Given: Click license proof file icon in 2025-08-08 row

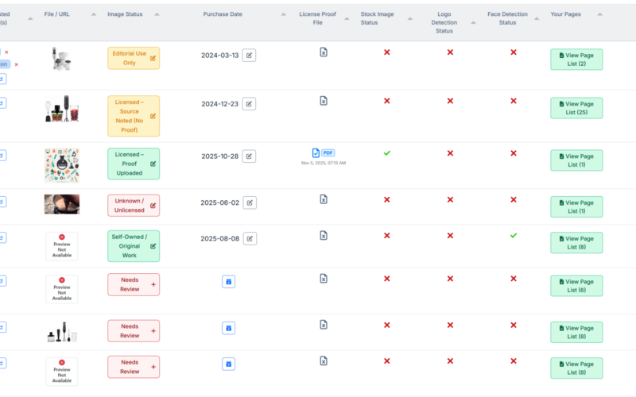Looking at the screenshot, I should 324,235.
